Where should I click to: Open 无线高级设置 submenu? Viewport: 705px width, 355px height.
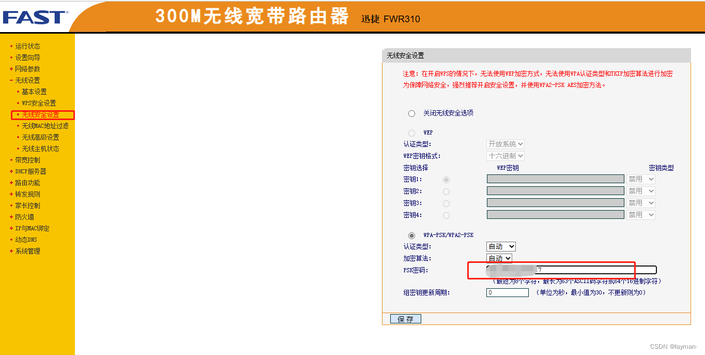pyautogui.click(x=40, y=137)
